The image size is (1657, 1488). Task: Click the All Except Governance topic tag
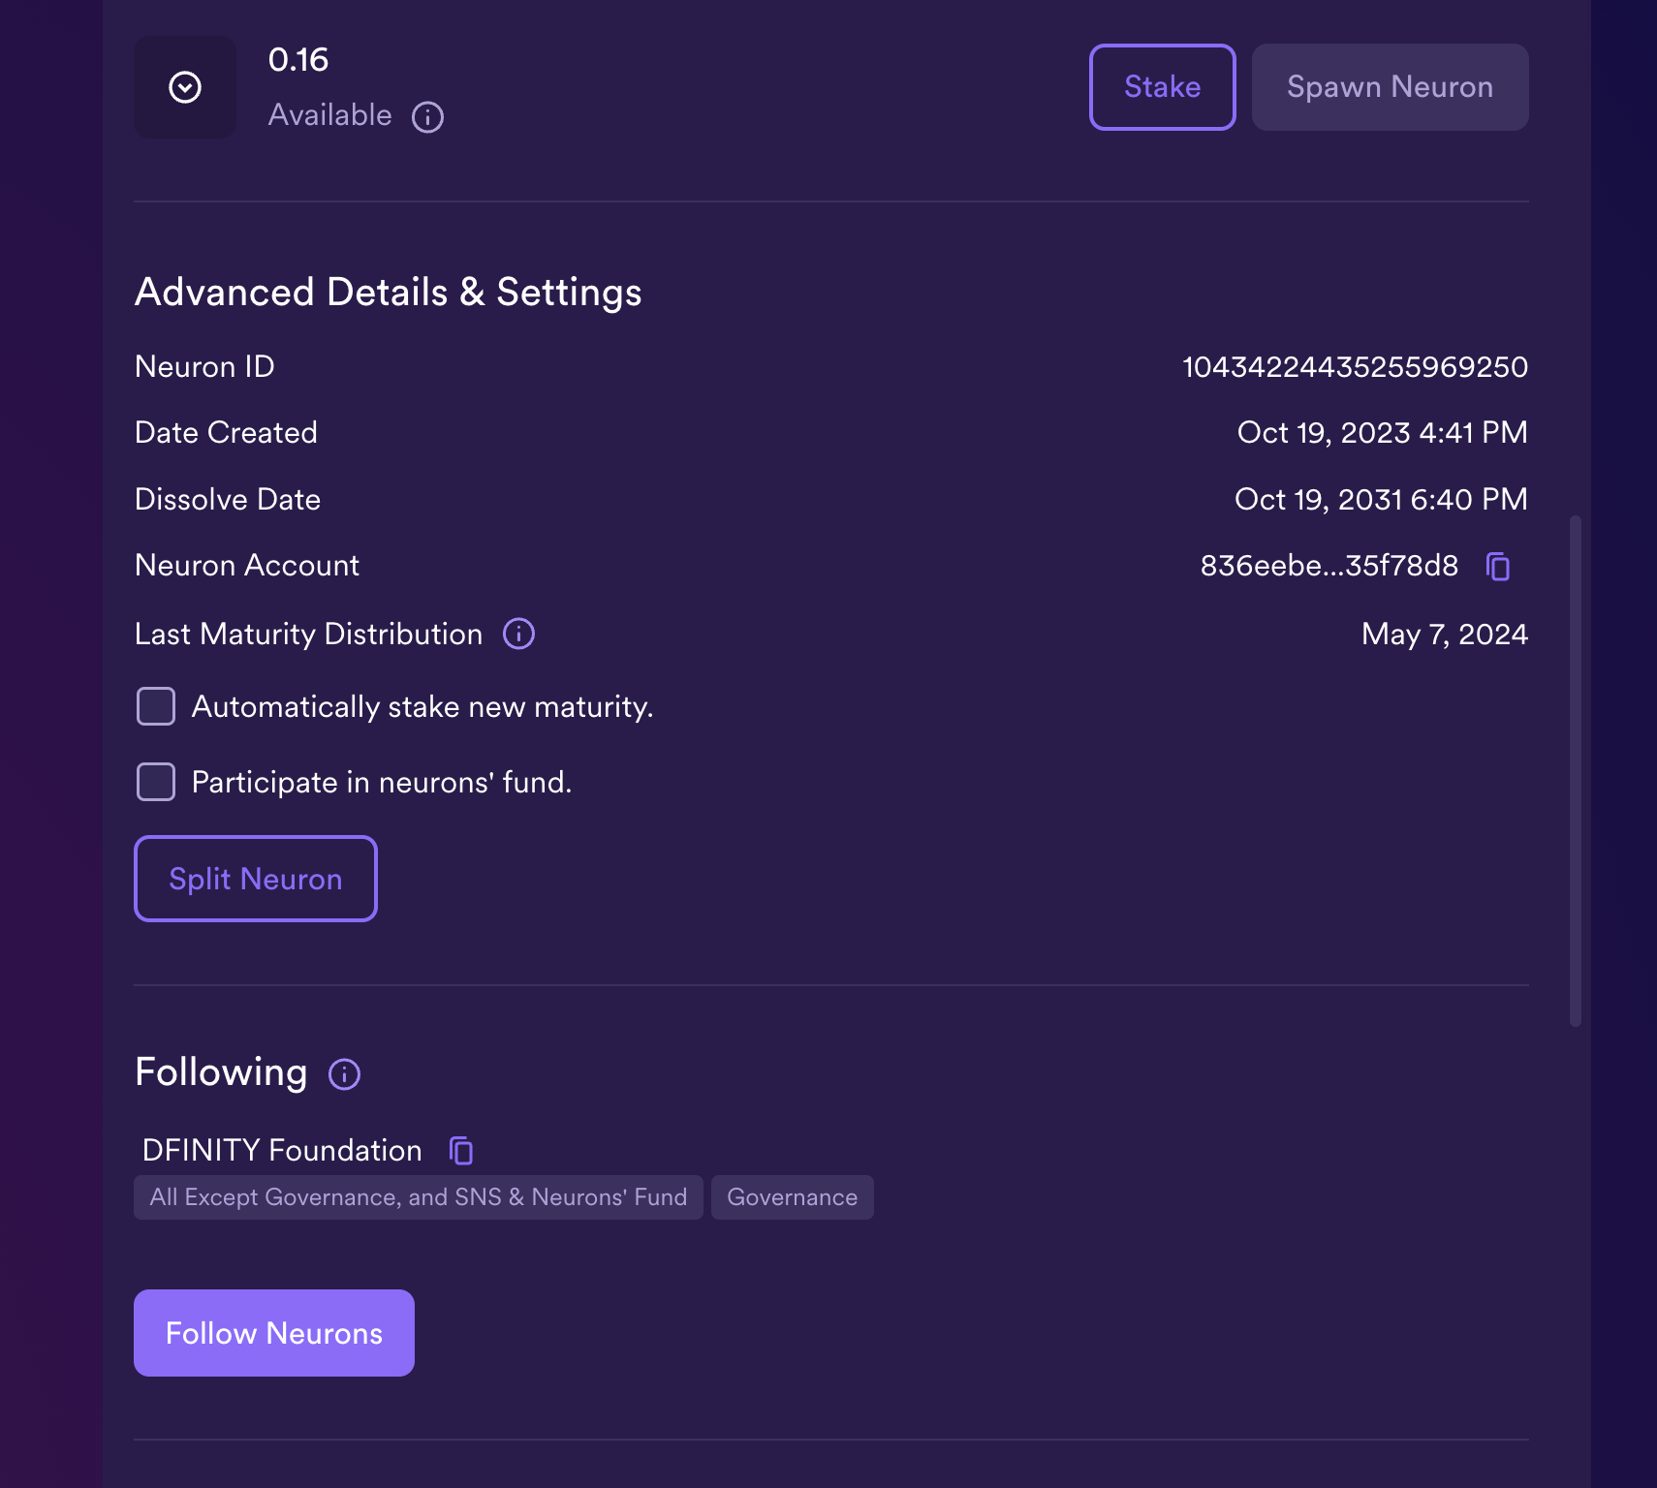coord(418,1197)
